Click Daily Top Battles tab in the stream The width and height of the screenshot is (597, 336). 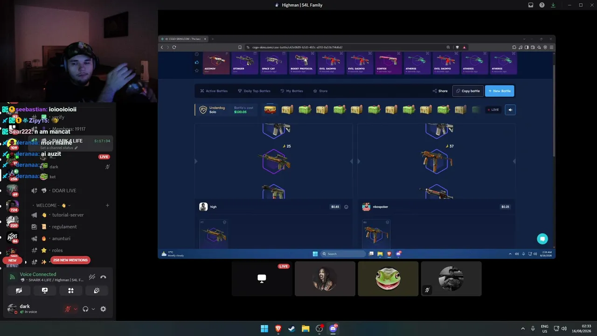tap(254, 91)
